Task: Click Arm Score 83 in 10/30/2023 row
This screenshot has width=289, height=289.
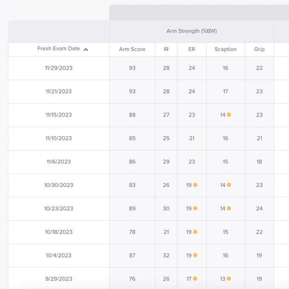Action: pyautogui.click(x=132, y=185)
